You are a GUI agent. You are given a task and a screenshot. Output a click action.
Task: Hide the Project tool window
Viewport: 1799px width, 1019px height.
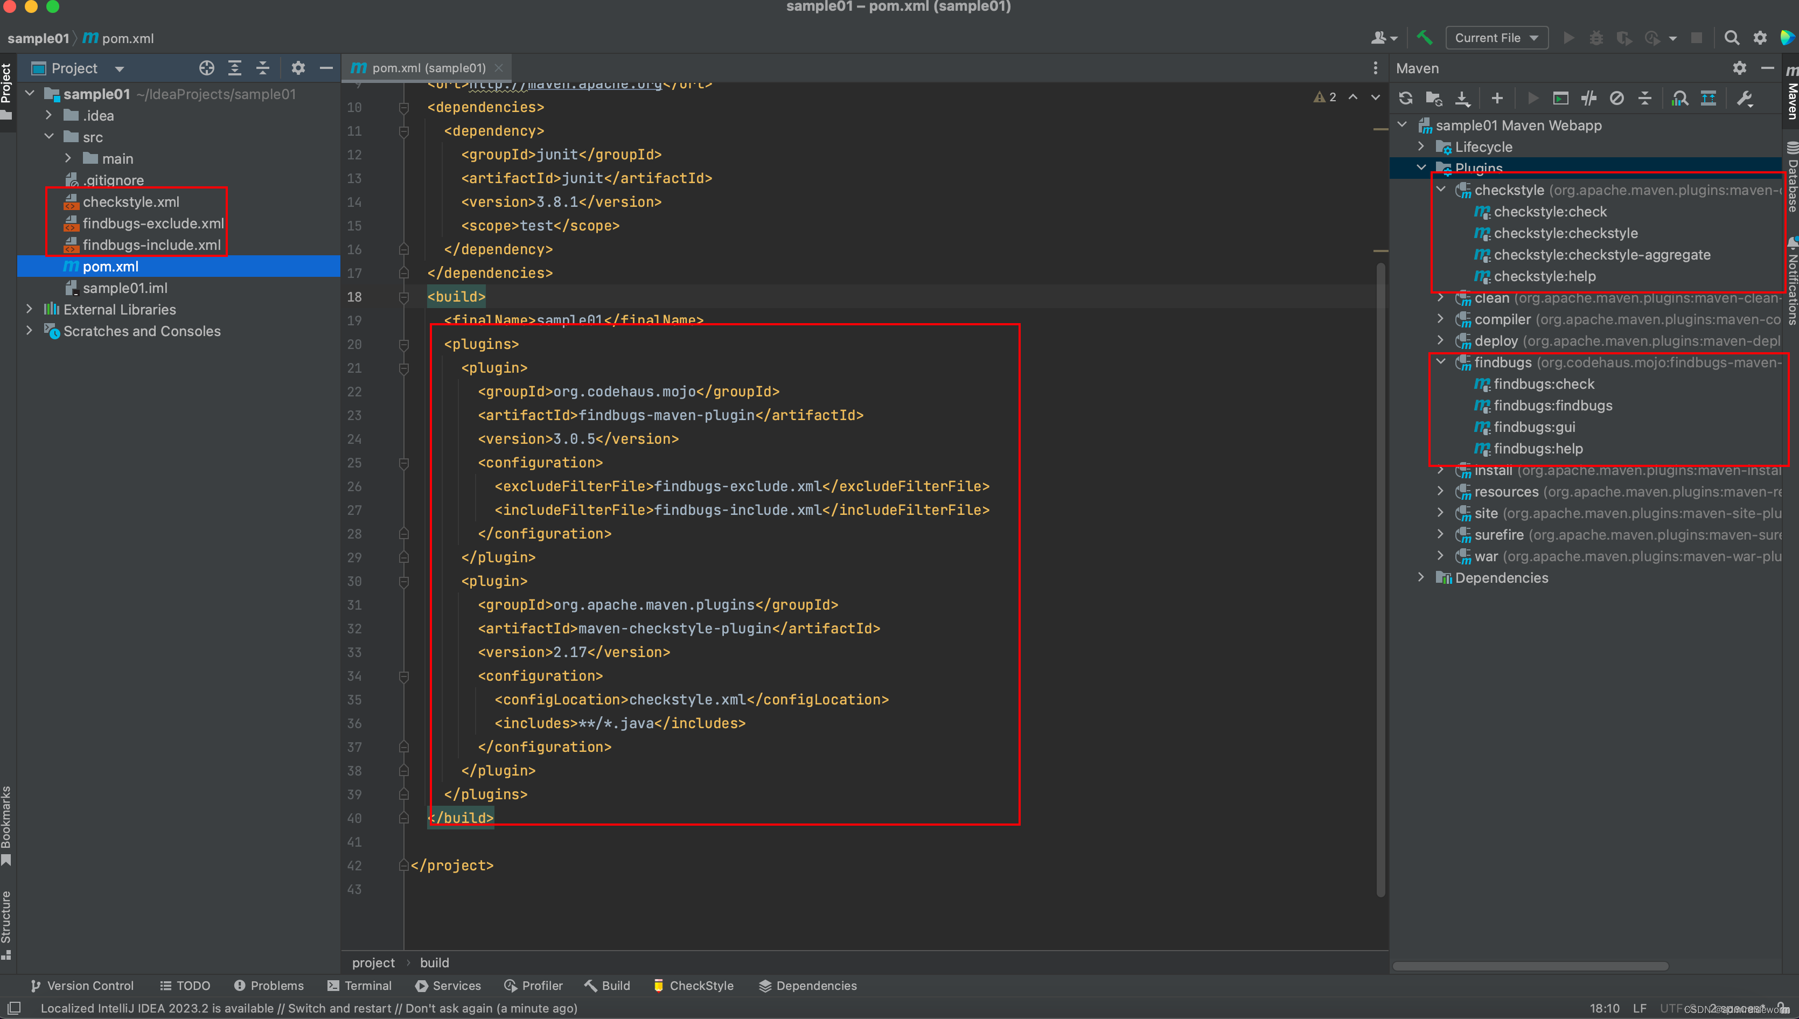point(326,68)
